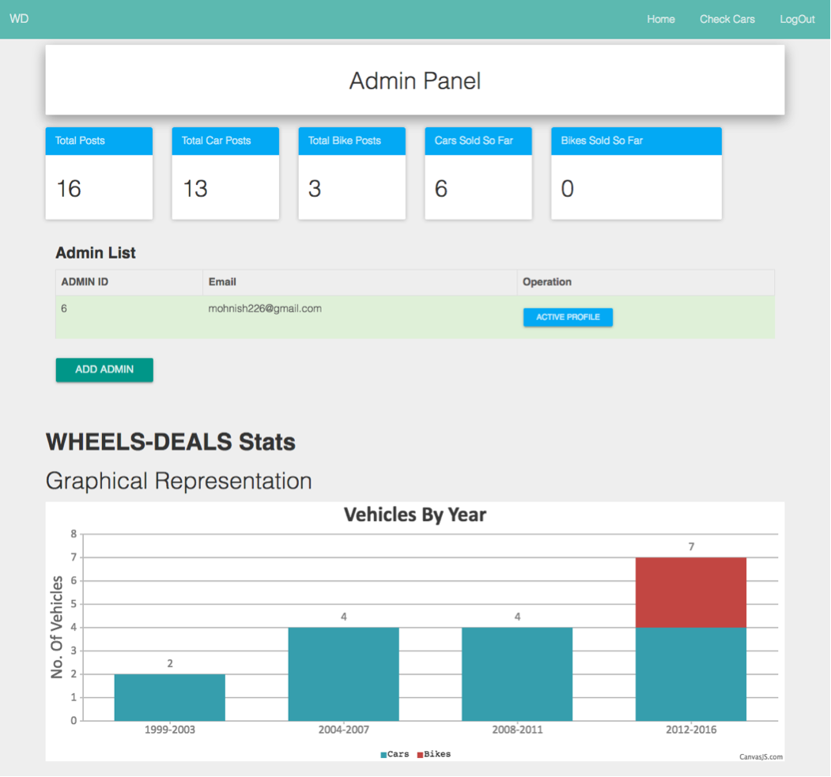Screen dimensions: 831x777
Task: Click the admin email mohnish226@gmail.com
Action: (264, 308)
